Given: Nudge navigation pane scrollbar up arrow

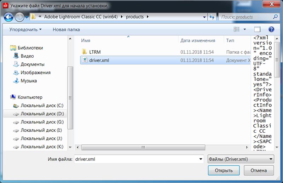Looking at the screenshot, I should (70, 39).
